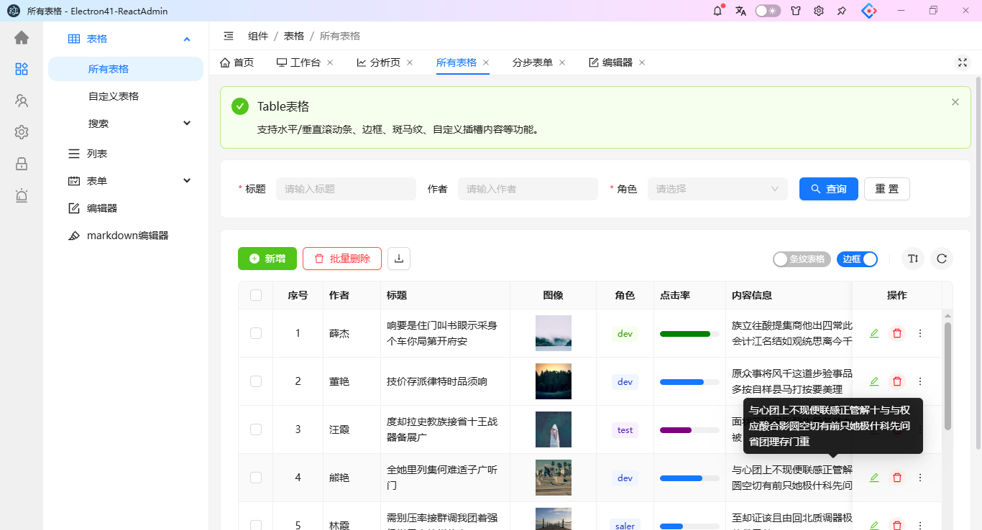This screenshot has height=530, width=982.
Task: Click the green 新增 button
Action: tap(267, 259)
